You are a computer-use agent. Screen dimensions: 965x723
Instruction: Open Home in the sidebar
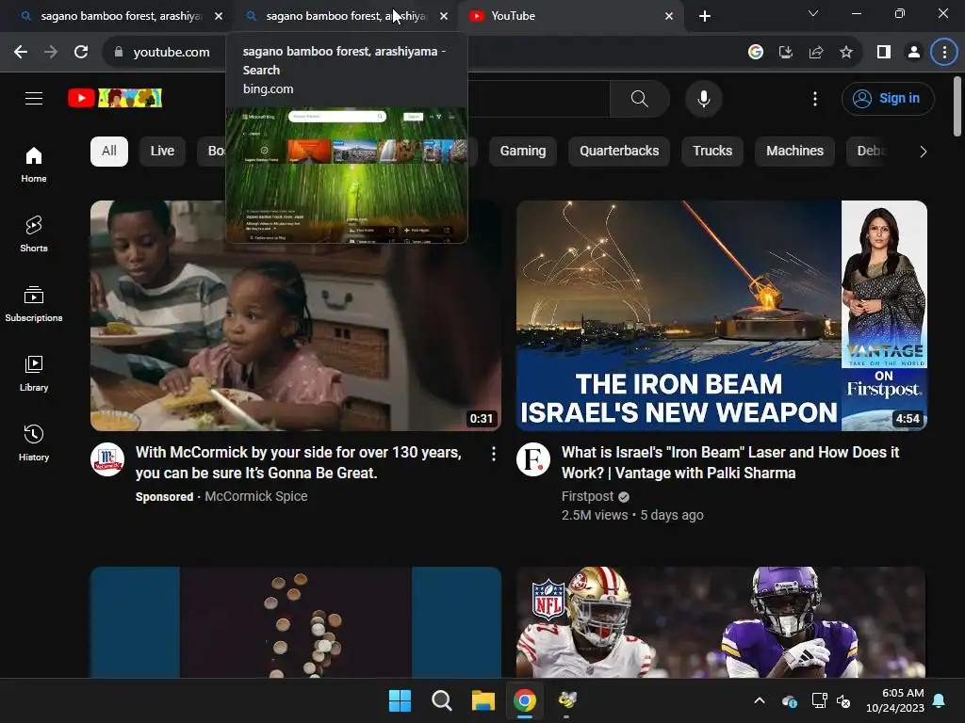[34, 164]
